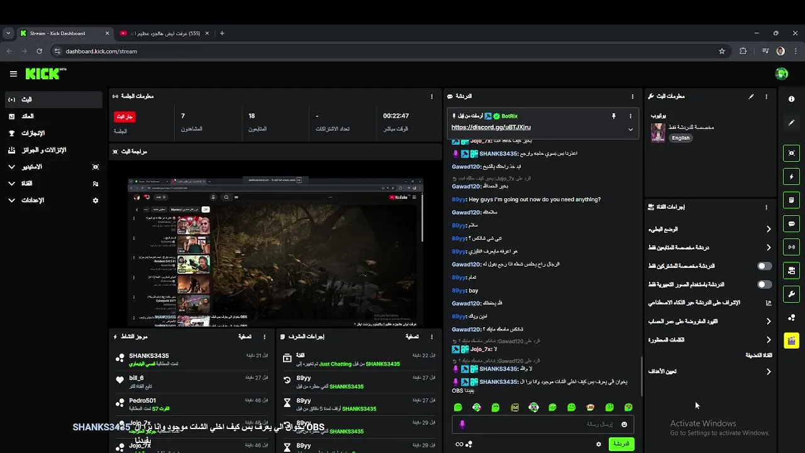The height and width of the screenshot is (453, 805).
Task: Click the wrench icon in right rail
Action: (791, 294)
